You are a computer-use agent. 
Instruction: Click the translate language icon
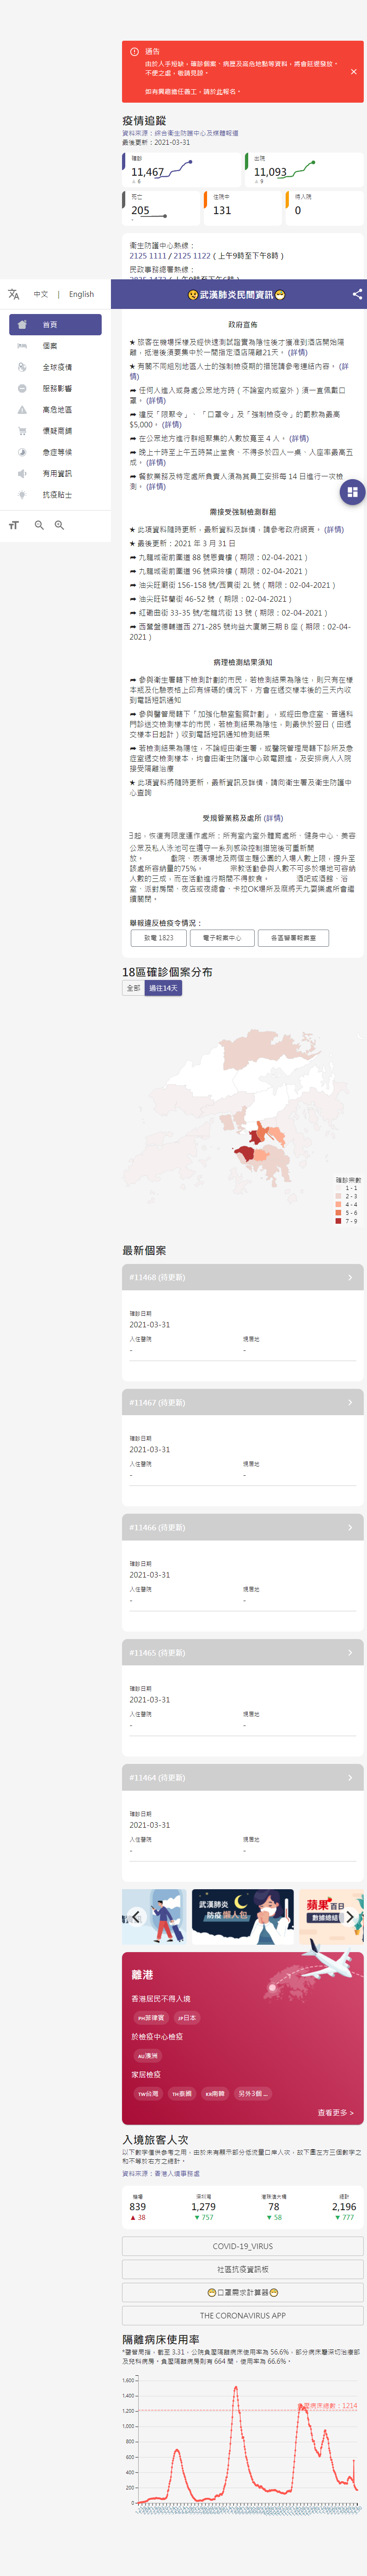[14, 294]
